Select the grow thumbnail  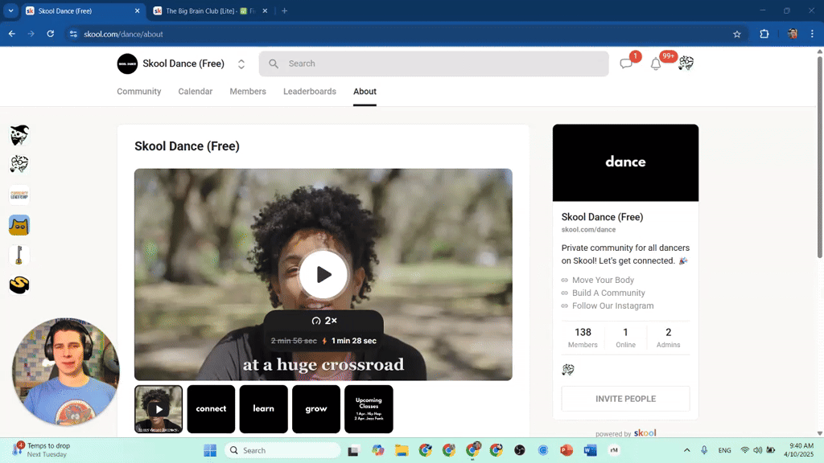tap(315, 409)
